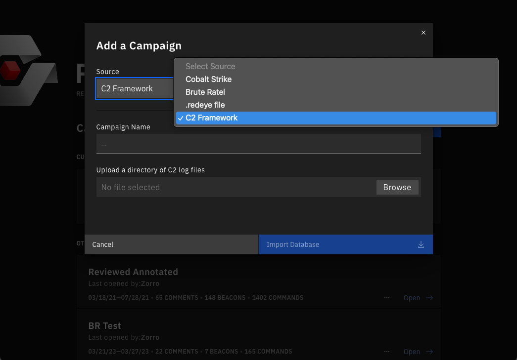Click the '65 COMMENTS' text
Image resolution: width=517 pixels, height=360 pixels.
coord(177,297)
